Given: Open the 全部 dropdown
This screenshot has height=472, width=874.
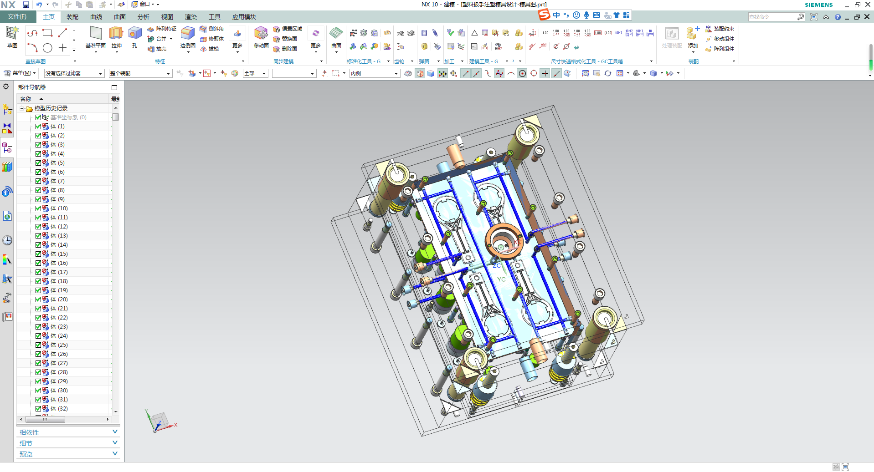Looking at the screenshot, I should pyautogui.click(x=256, y=73).
